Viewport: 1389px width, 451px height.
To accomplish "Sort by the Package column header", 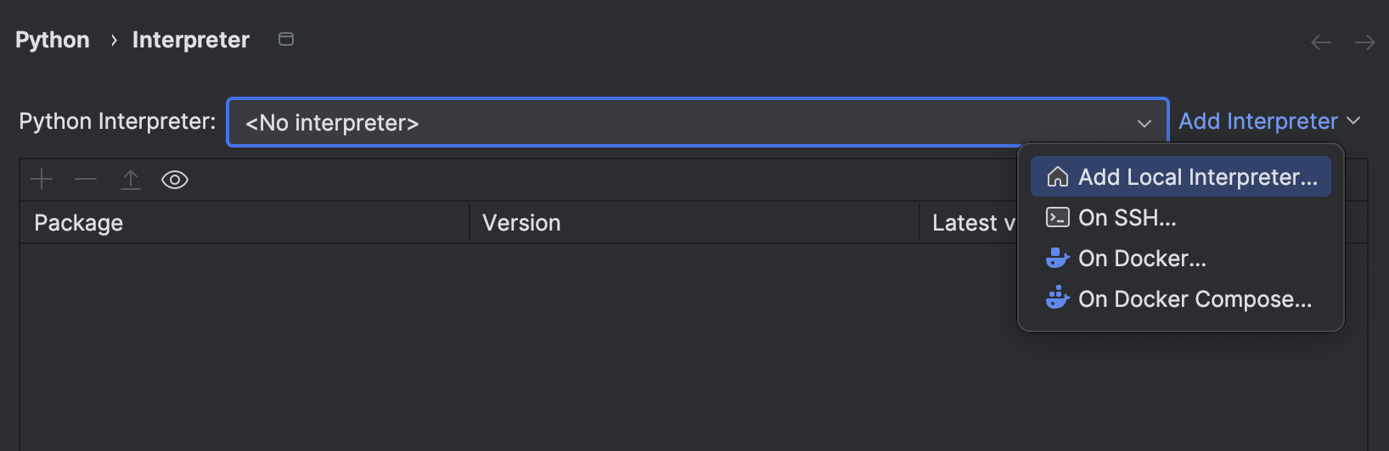I will click(79, 223).
